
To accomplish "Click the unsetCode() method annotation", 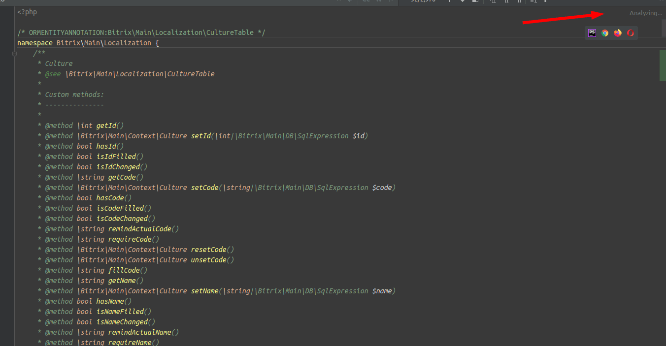I will (x=139, y=260).
